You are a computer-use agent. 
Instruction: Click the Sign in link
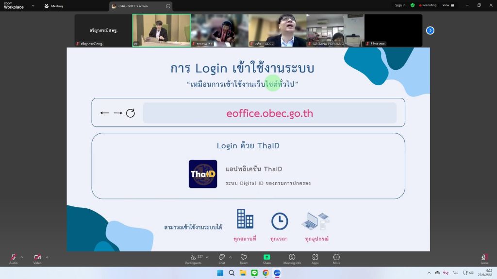click(x=400, y=5)
